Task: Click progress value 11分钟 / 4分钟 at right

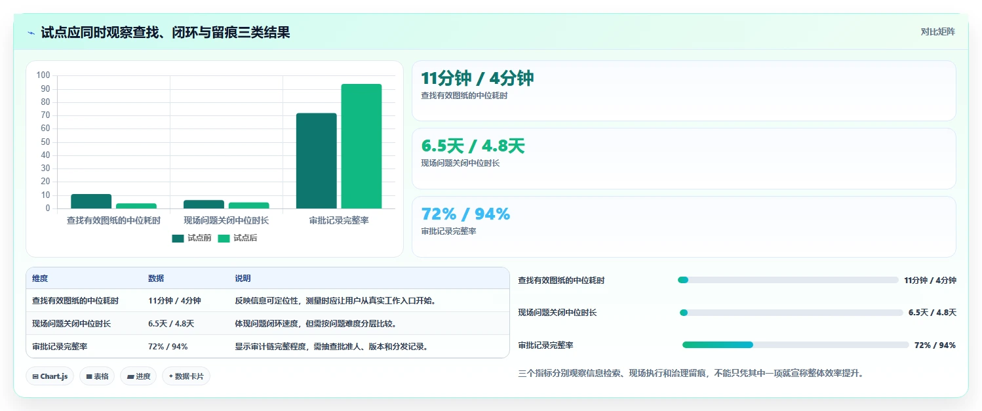Action: coord(930,281)
